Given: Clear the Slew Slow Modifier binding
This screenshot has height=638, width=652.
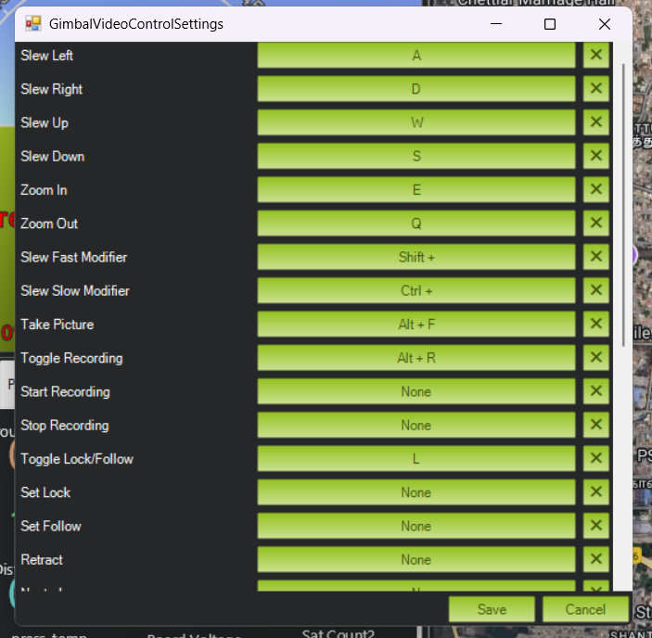Looking at the screenshot, I should point(595,290).
